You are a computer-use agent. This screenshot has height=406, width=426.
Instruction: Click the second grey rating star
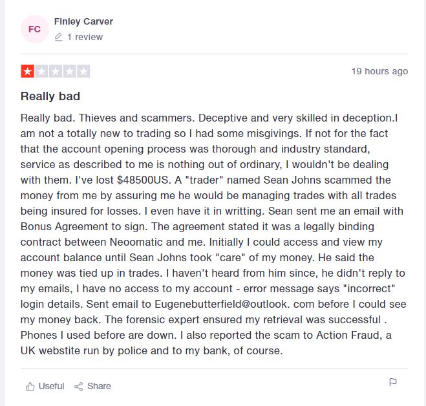click(41, 71)
